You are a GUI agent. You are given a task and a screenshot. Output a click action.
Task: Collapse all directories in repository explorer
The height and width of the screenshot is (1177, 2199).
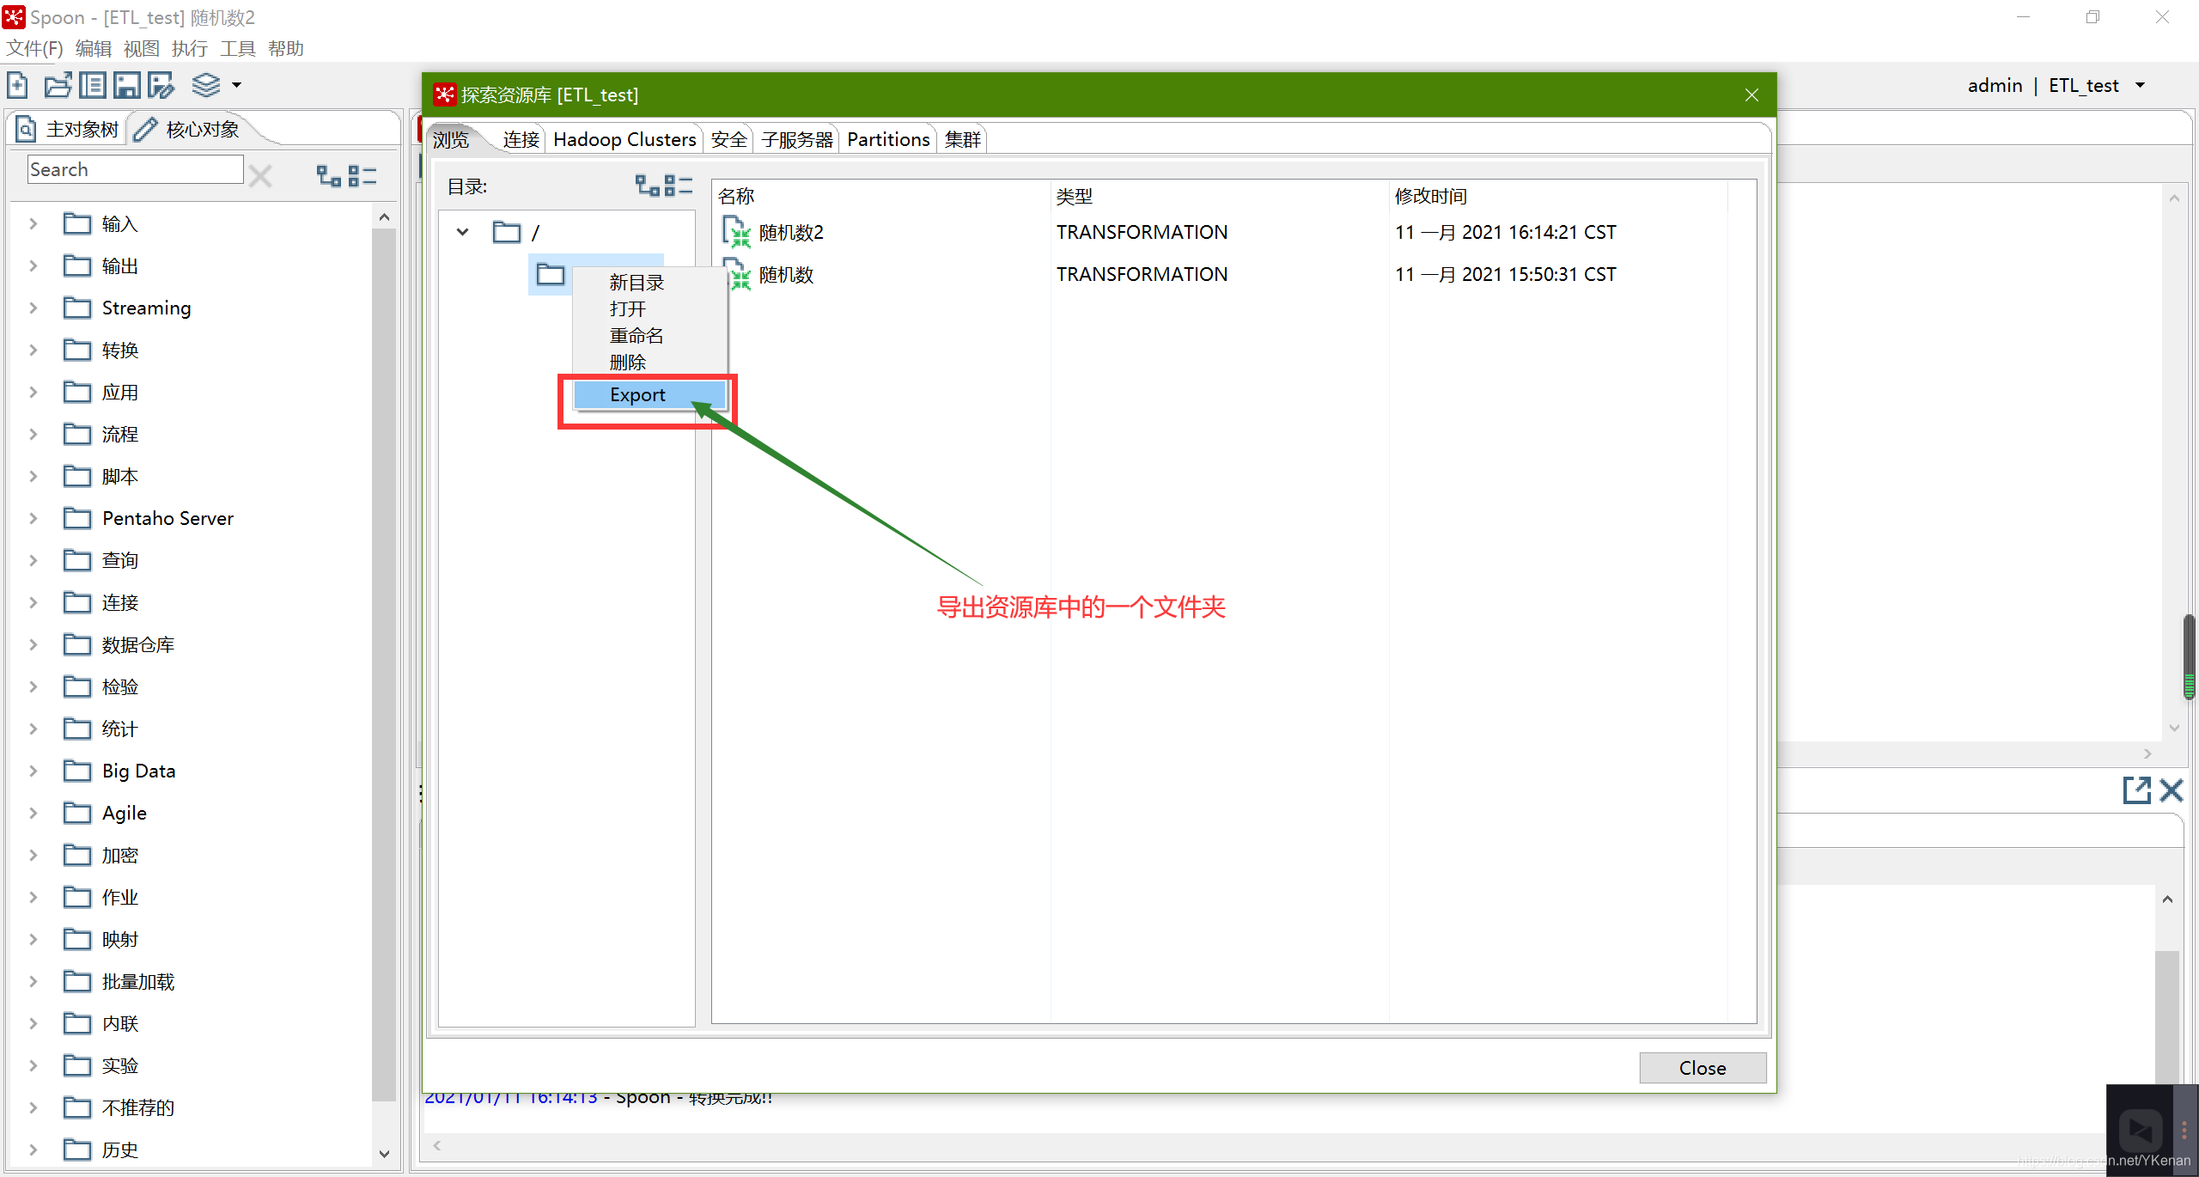679,185
